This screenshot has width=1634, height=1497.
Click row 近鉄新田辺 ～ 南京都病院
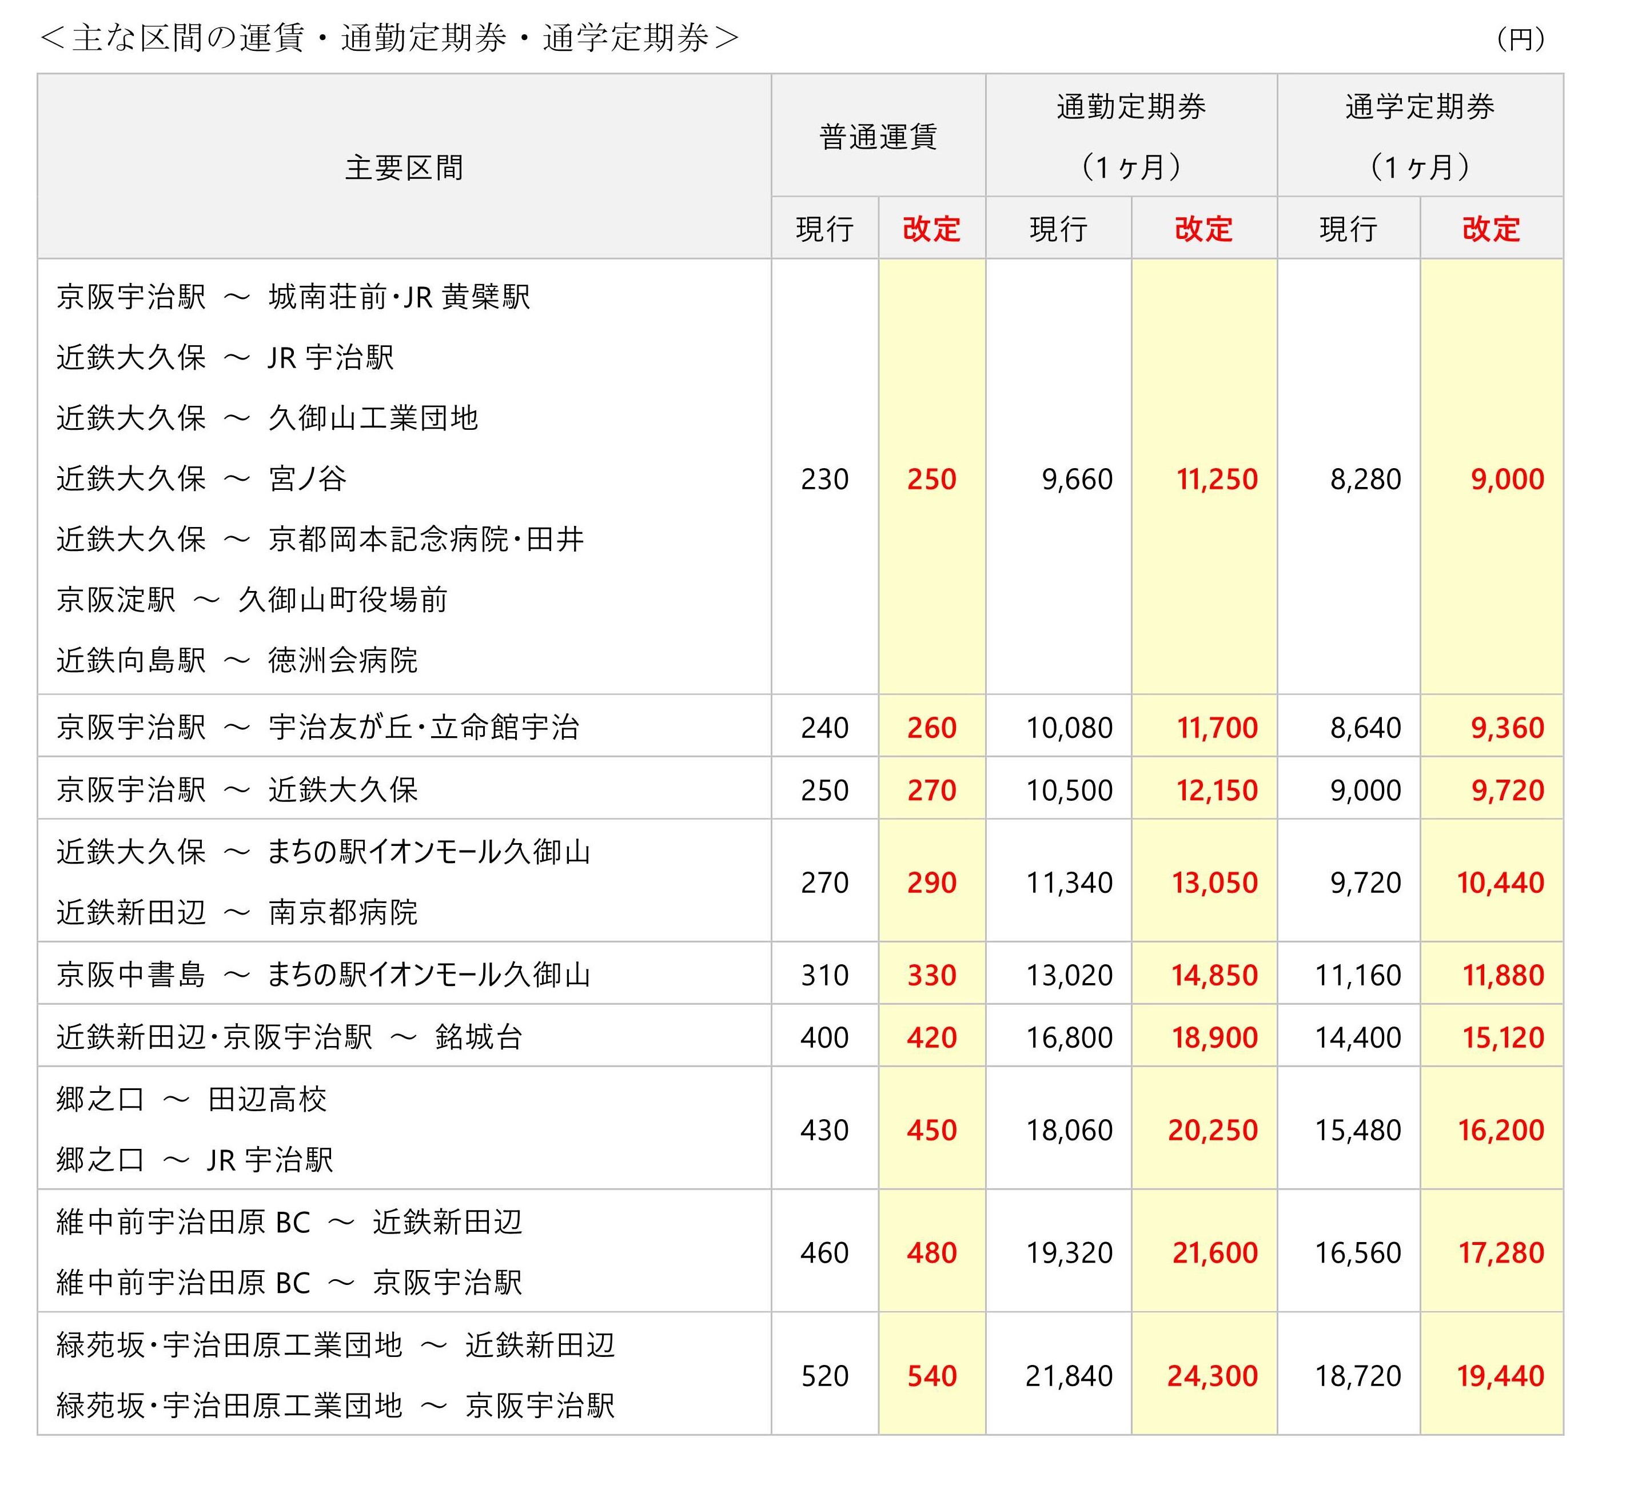click(x=237, y=913)
